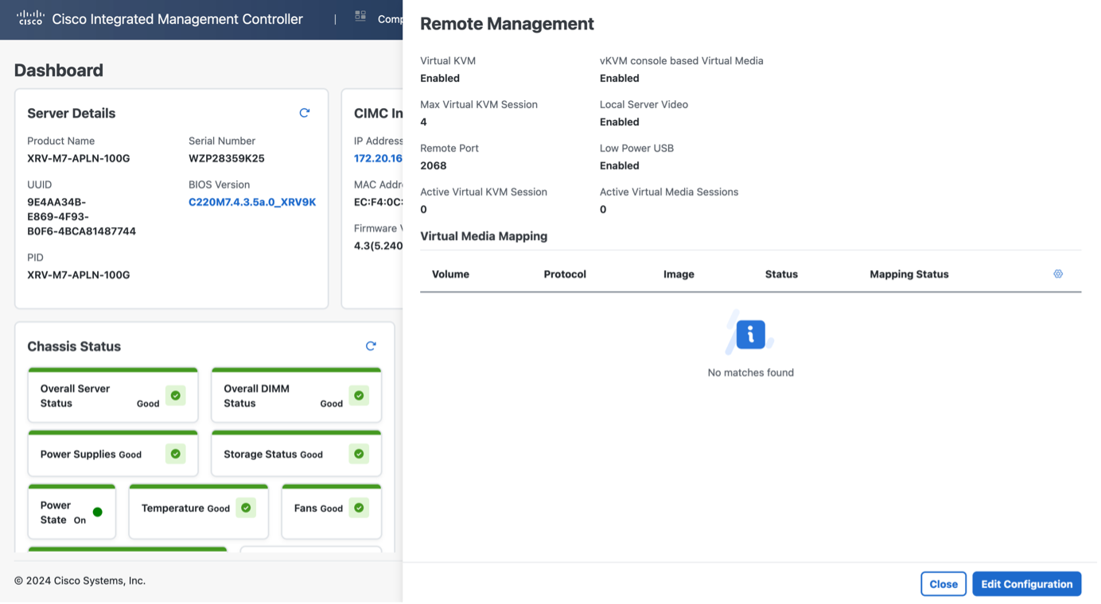The height and width of the screenshot is (604, 1101).
Task: Click the Fans status check icon
Action: (x=359, y=508)
